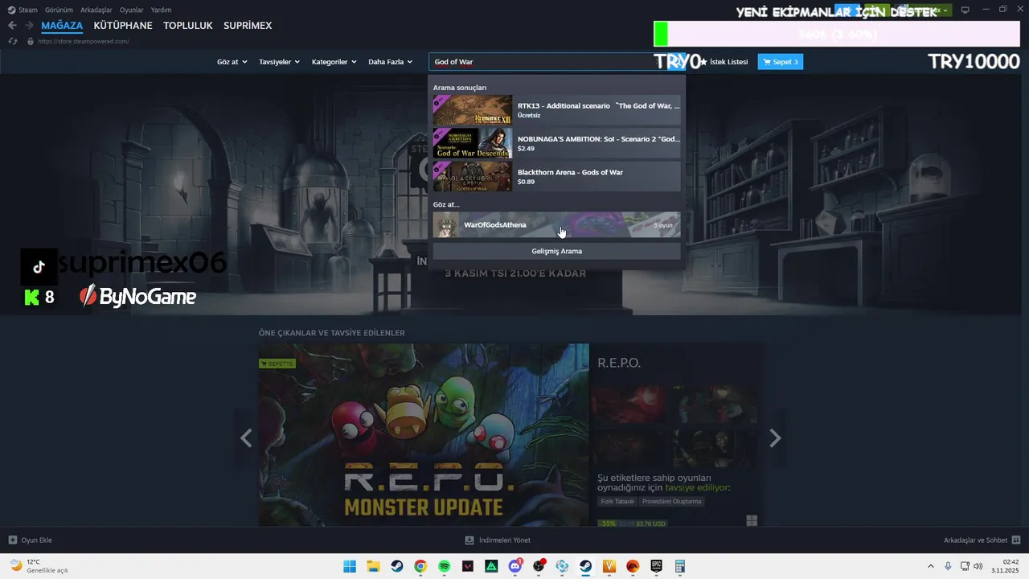
Task: Go back with the left arrow button
Action: click(x=12, y=26)
